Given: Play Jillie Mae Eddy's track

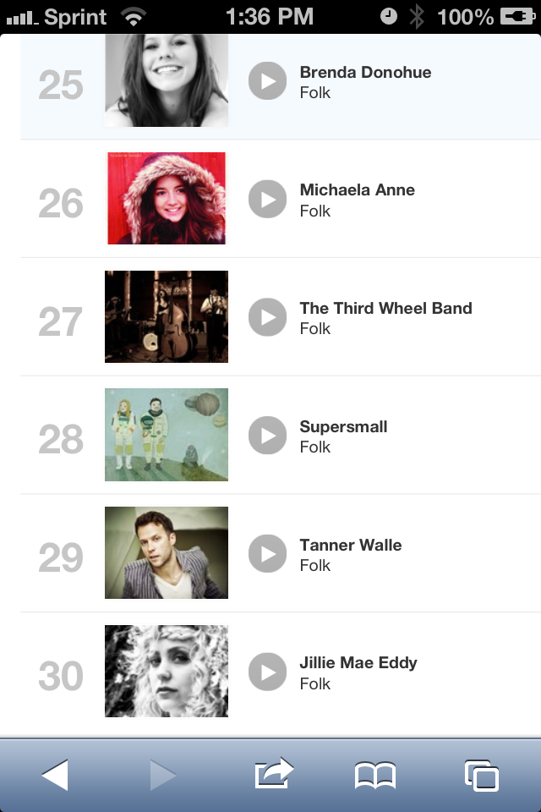Looking at the screenshot, I should (x=268, y=672).
